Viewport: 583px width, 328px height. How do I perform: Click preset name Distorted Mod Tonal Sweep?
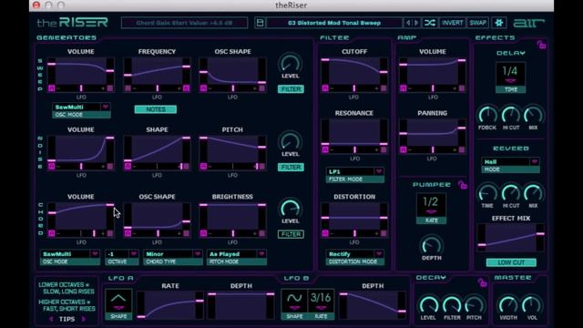pos(334,23)
